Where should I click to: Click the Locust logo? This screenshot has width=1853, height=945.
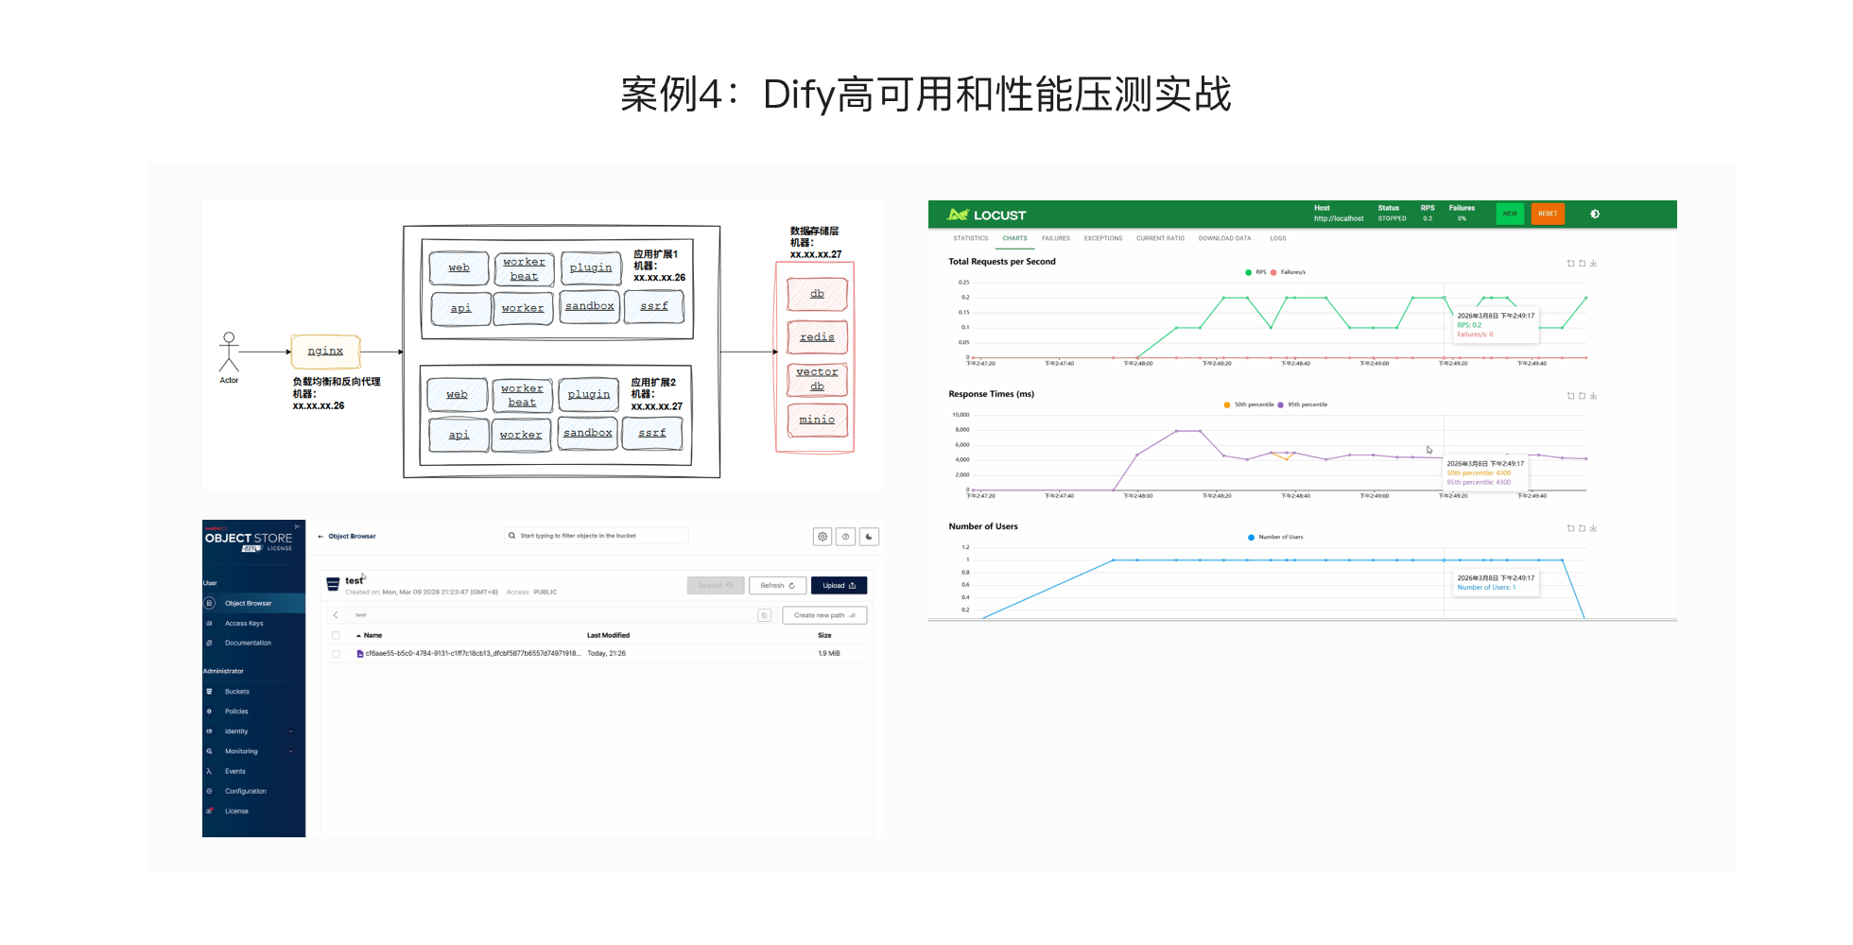point(987,215)
